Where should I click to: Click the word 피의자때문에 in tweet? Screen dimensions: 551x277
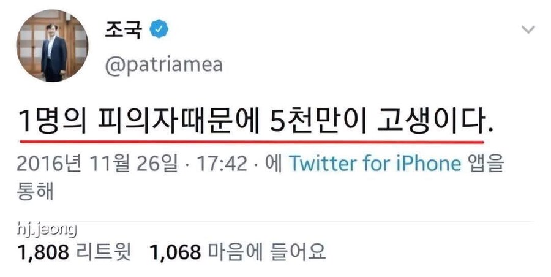coord(178,122)
